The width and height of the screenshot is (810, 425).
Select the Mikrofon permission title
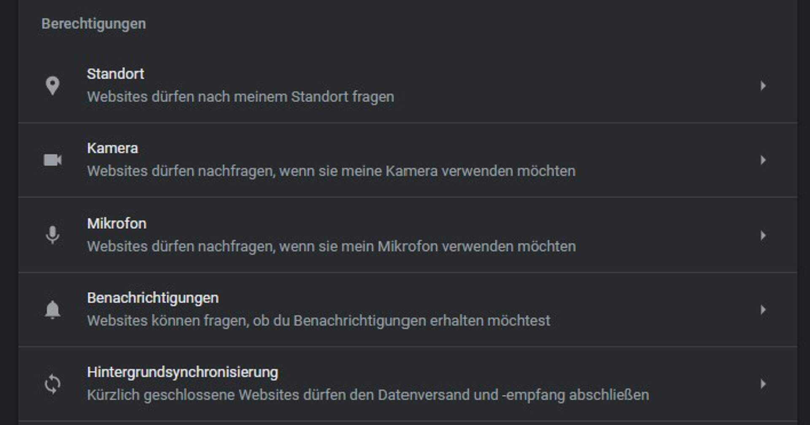(117, 224)
